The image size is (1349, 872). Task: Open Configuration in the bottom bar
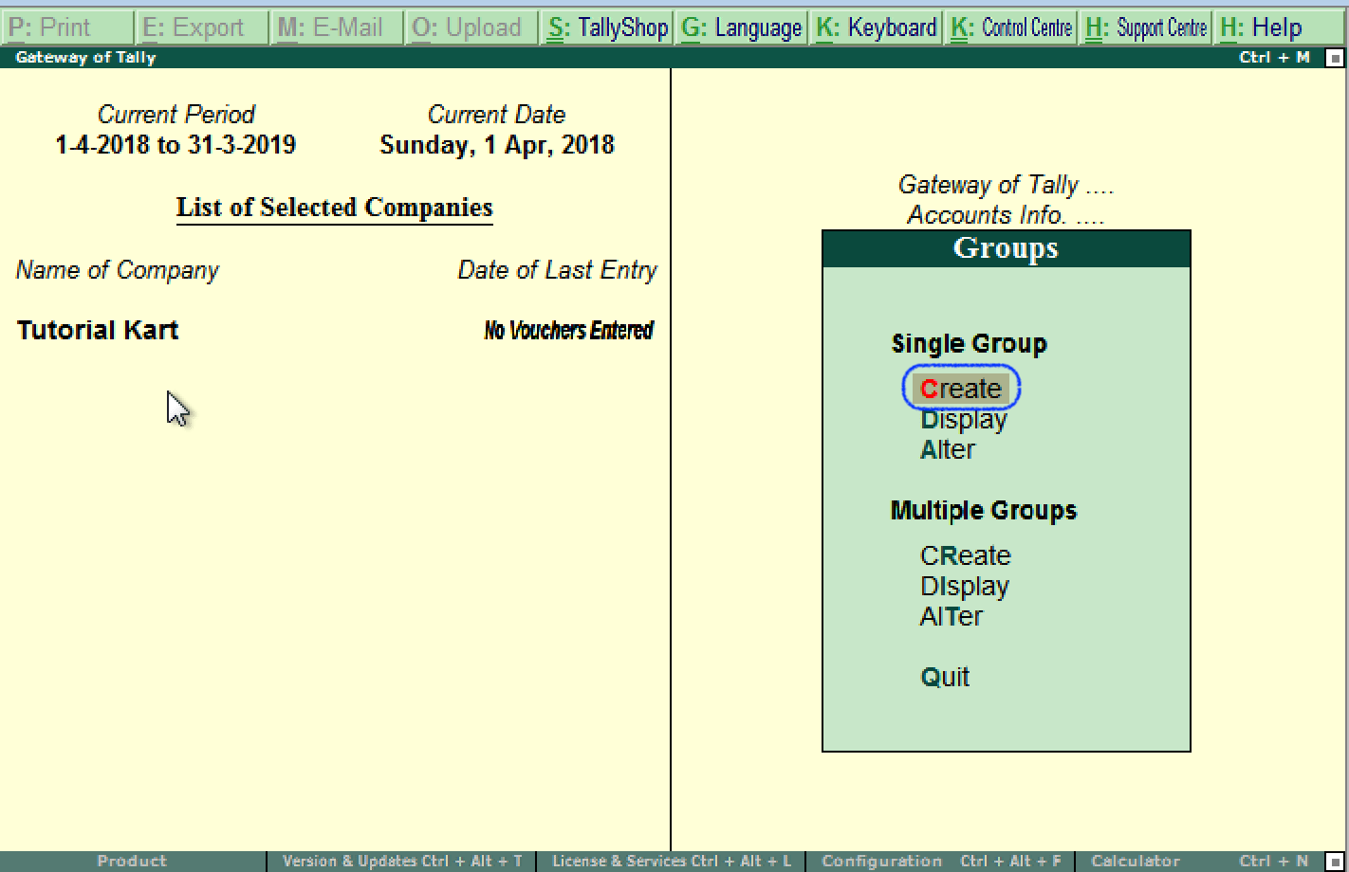pyautogui.click(x=941, y=861)
